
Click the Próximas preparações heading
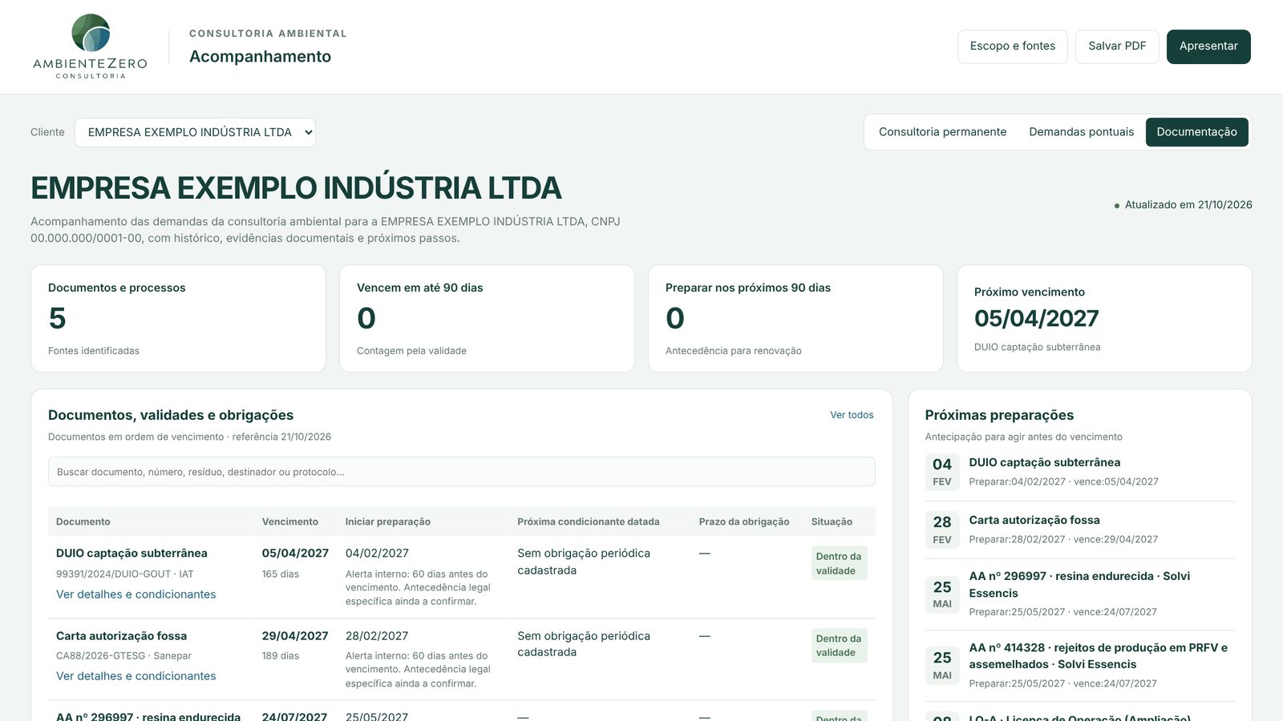pyautogui.click(x=999, y=415)
